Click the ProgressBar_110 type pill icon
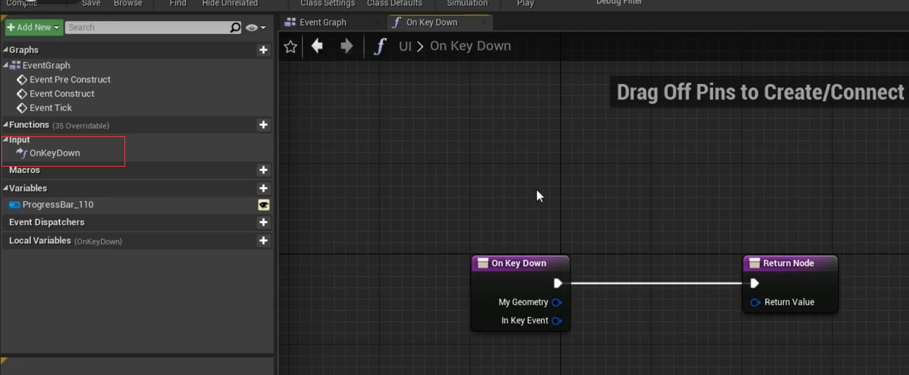 [15, 205]
